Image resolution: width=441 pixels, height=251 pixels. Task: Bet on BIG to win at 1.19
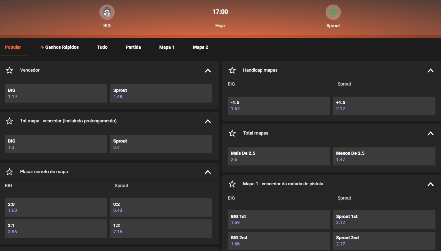tap(56, 93)
